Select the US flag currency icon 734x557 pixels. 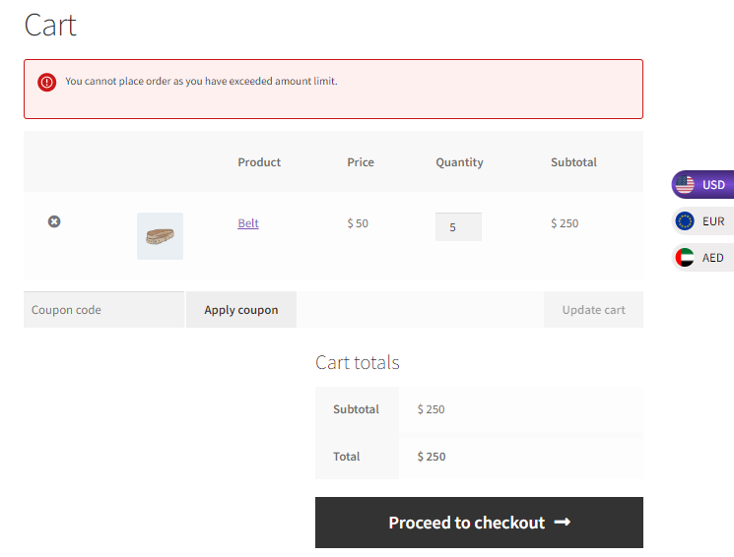685,185
